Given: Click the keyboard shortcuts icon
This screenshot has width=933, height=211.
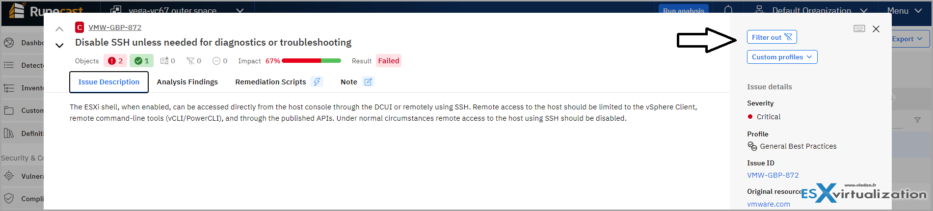Looking at the screenshot, I should coord(859,28).
